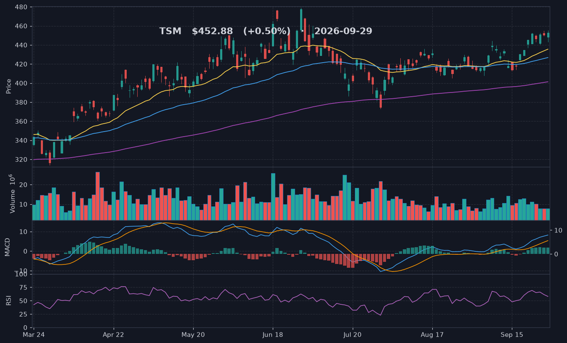Click the −10 tick on the MACD left axis
The image size is (567, 343).
click(x=21, y=271)
